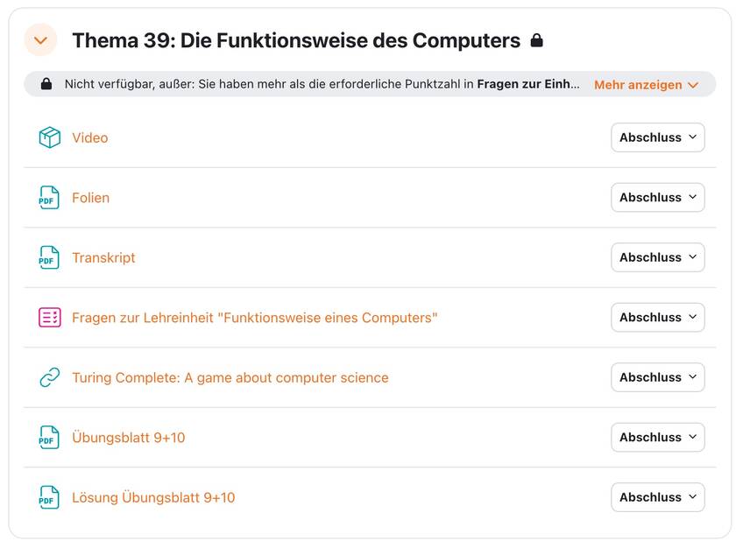The height and width of the screenshot is (548, 743).
Task: Click the Folien PDF icon
Action: (x=49, y=198)
